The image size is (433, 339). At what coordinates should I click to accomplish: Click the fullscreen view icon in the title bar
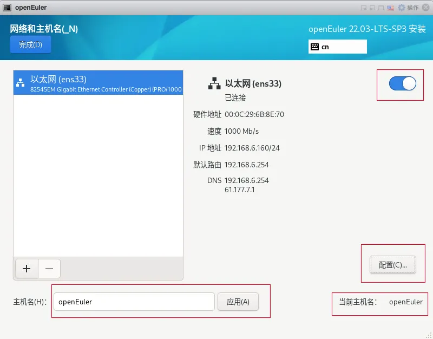pyautogui.click(x=381, y=8)
